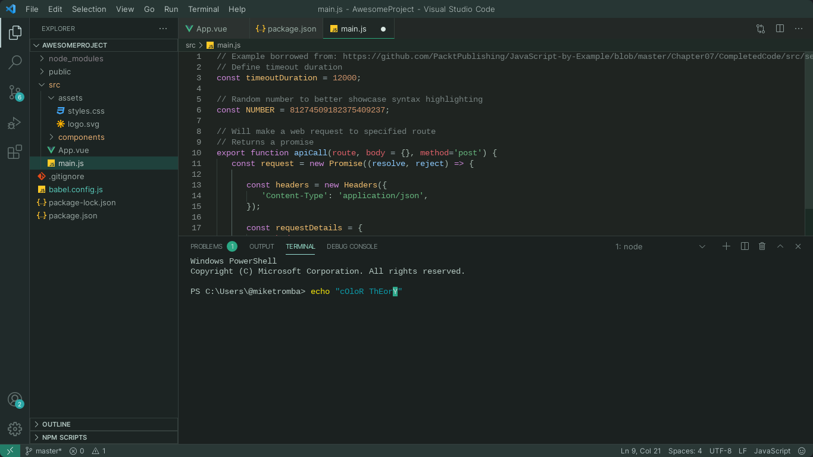The height and width of the screenshot is (457, 813).
Task: Change encoding via UTF-8 status item
Action: [720, 451]
